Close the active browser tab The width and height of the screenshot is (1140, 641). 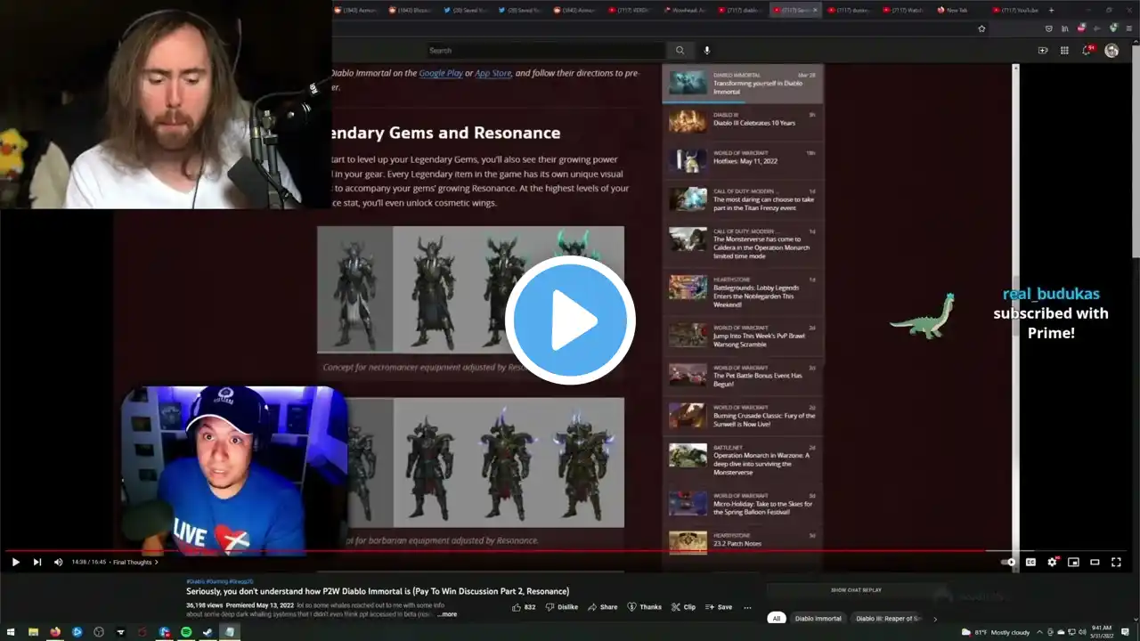click(815, 10)
